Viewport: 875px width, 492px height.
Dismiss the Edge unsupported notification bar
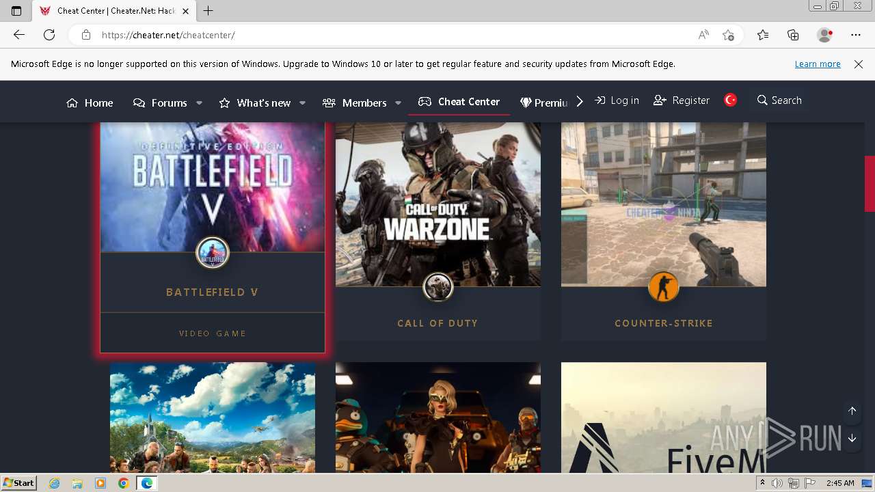pos(859,64)
